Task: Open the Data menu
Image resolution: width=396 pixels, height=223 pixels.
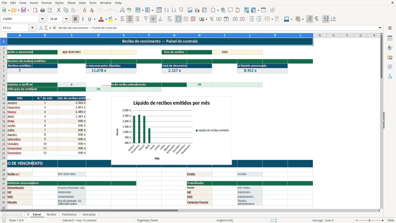Action: coord(82,3)
